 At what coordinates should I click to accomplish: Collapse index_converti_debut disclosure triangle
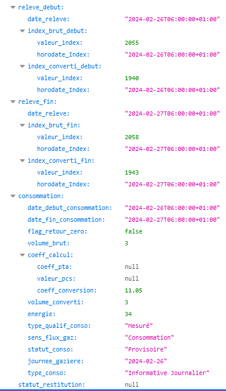coord(22,66)
